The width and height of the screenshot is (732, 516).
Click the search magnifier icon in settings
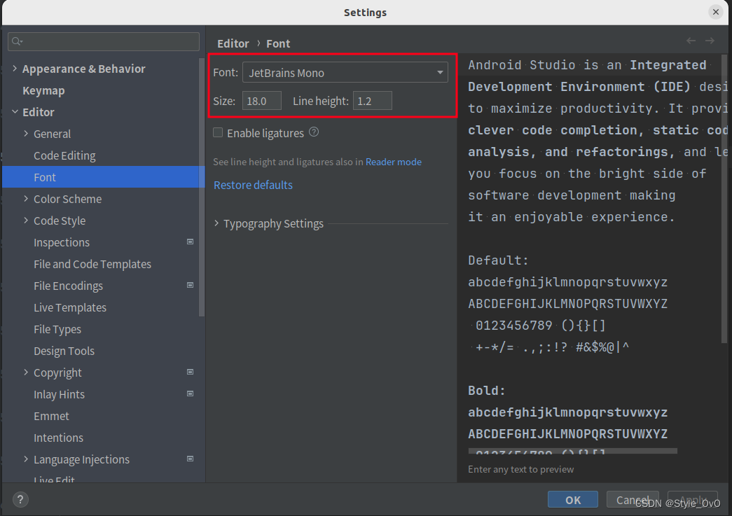17,41
